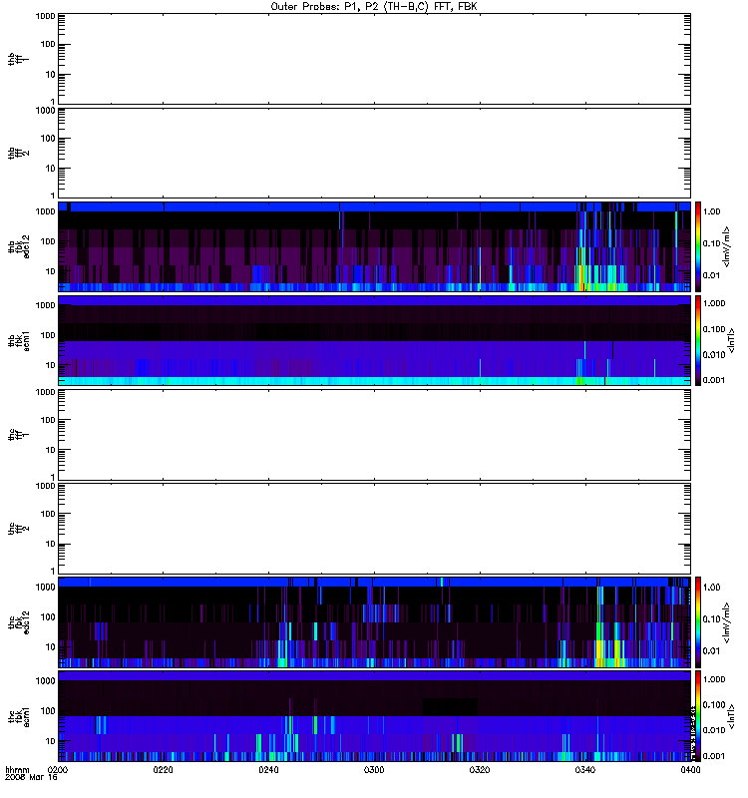Click the '10' y-axis tick of 'thb fff 2' panel

51,169
